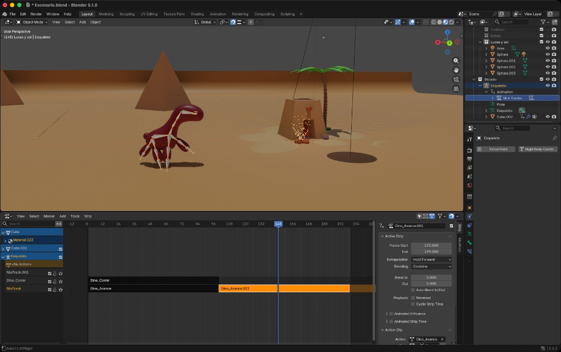This screenshot has height=352, width=561.
Task: Switch to orthographic grid view gizmo
Action: 456,89
